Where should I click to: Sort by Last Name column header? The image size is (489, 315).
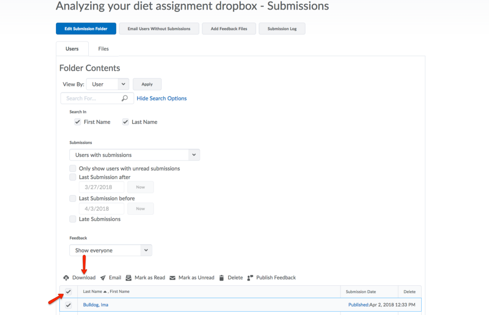tap(92, 292)
